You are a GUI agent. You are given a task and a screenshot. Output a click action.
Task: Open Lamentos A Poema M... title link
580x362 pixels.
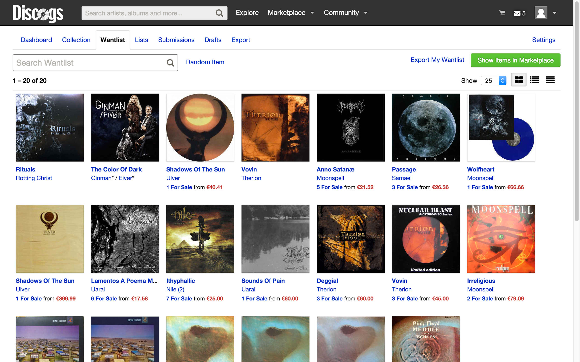(x=124, y=281)
